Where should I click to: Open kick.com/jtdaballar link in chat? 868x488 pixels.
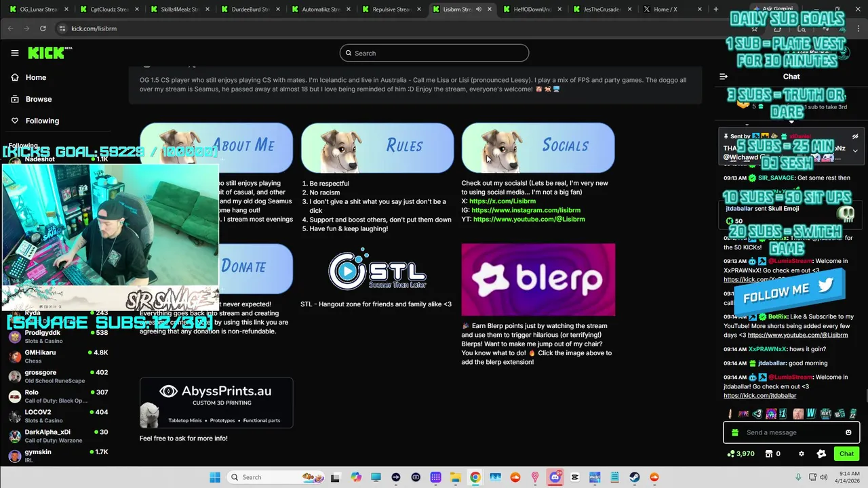[x=759, y=396]
